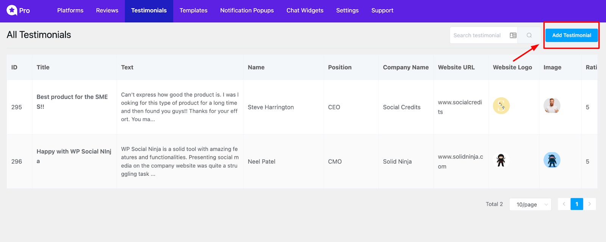This screenshot has height=242, width=606.
Task: Open the 10/page size dropdown
Action: point(530,205)
